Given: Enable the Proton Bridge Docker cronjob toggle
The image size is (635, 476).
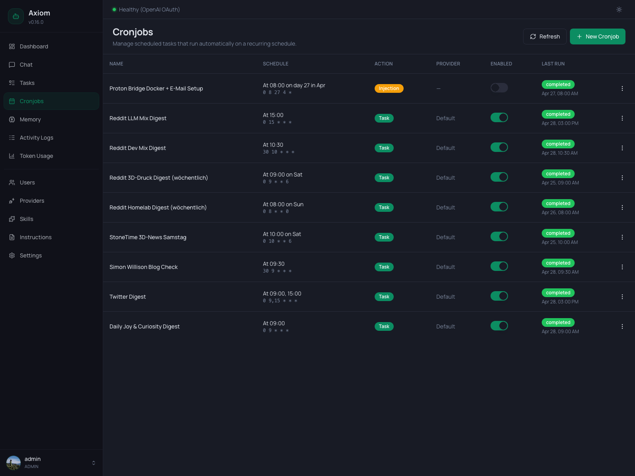Looking at the screenshot, I should point(499,88).
